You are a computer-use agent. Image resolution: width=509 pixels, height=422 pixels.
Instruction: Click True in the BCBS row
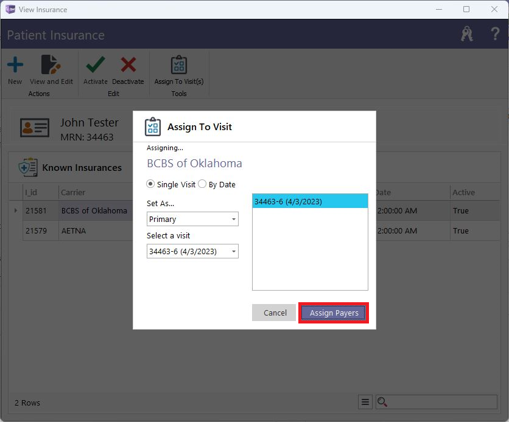[474, 210]
